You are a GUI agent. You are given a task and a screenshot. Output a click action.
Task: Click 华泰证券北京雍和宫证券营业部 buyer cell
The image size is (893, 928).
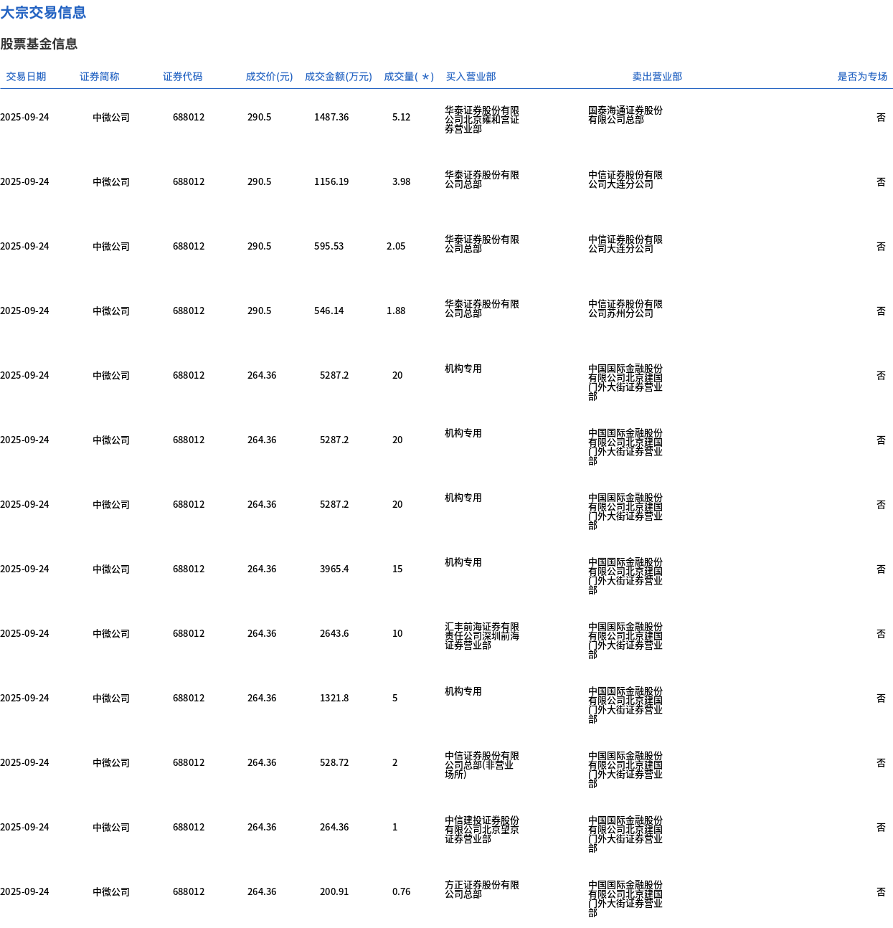click(482, 120)
